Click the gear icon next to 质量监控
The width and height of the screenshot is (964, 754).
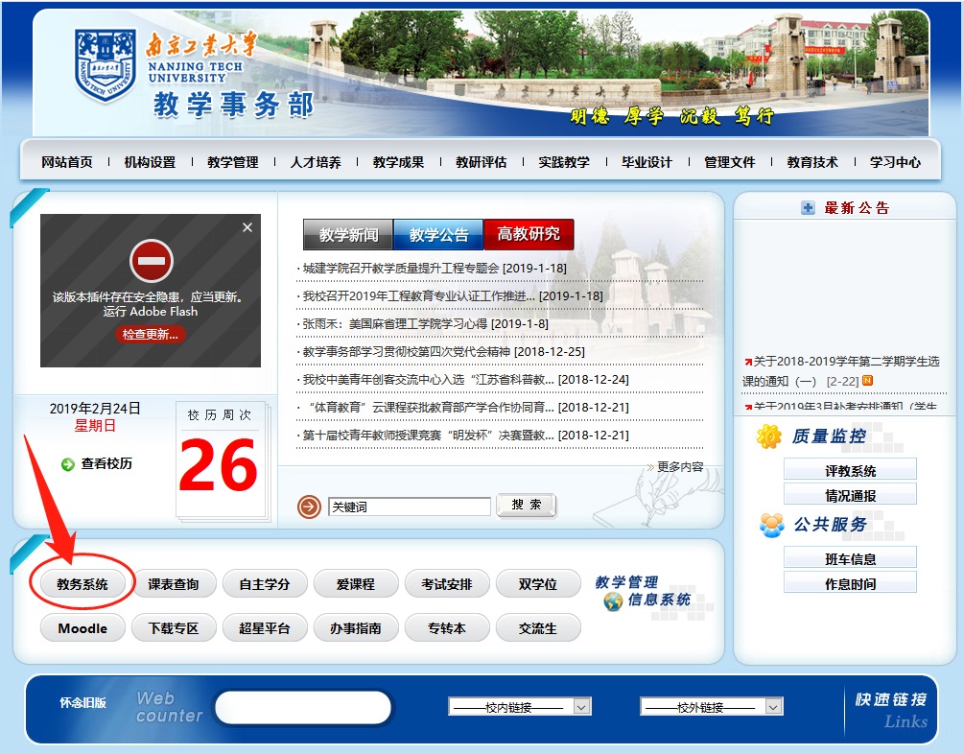[769, 436]
